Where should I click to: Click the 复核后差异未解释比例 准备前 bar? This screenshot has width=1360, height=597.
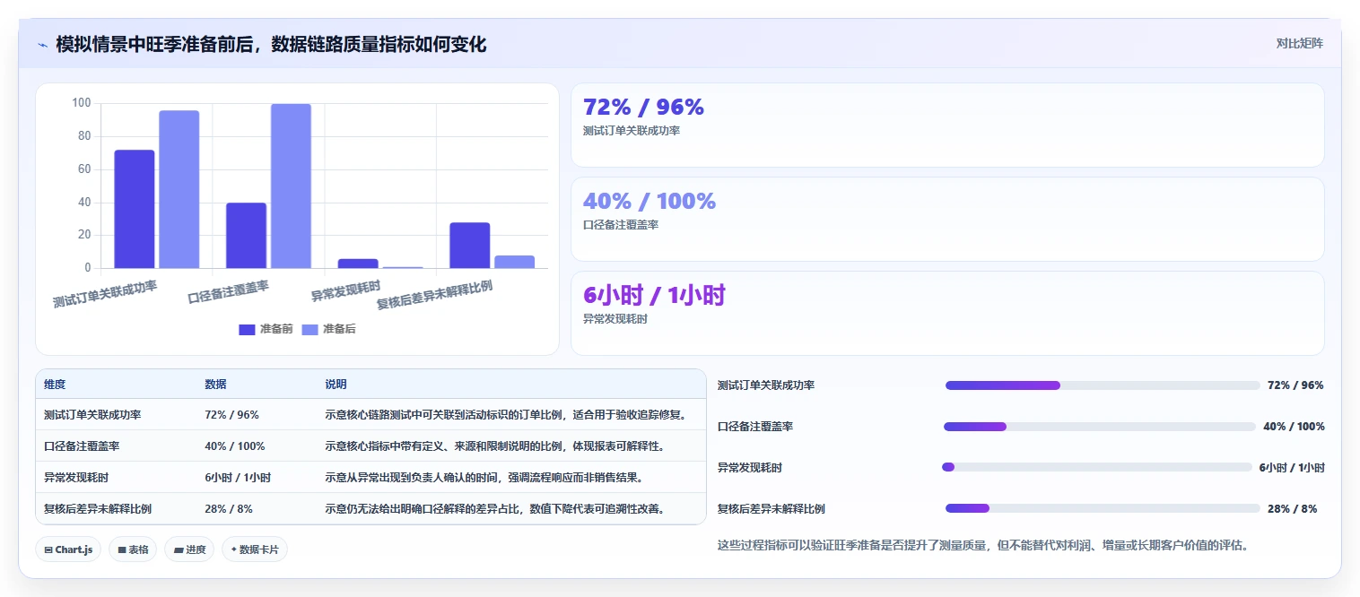(470, 245)
